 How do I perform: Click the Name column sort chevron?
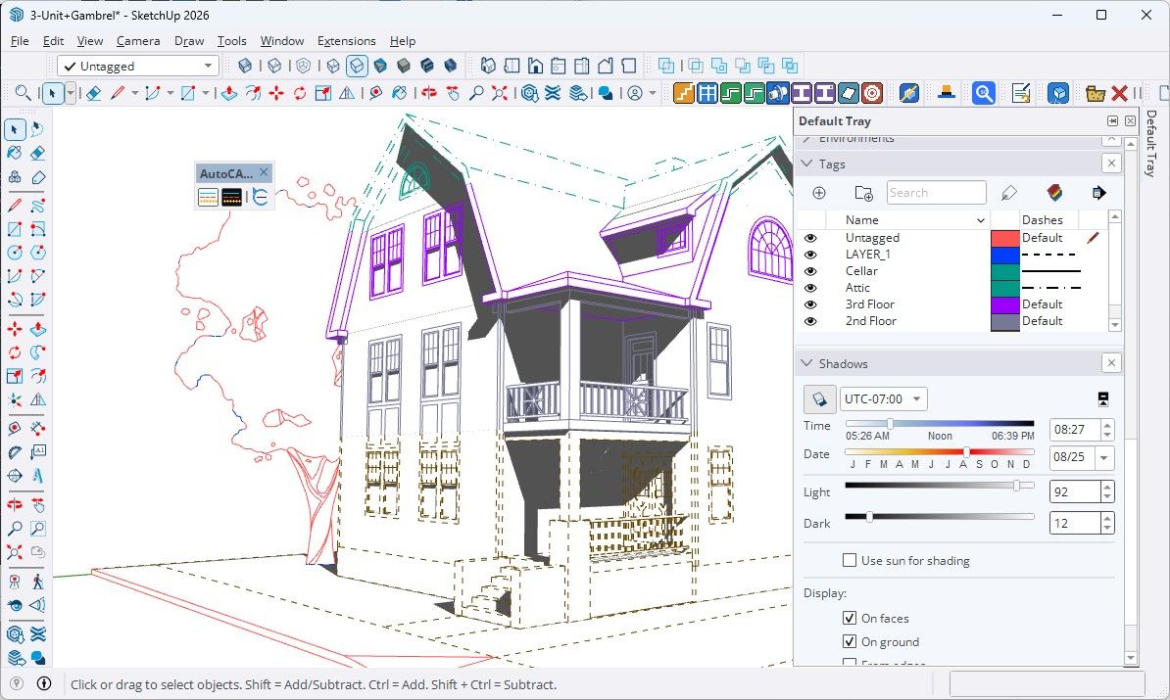[x=981, y=220]
